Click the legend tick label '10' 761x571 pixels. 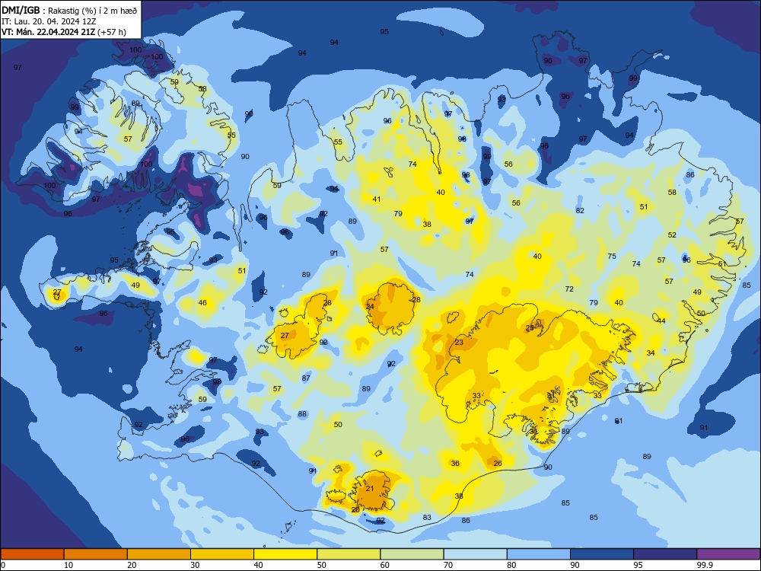pos(68,565)
